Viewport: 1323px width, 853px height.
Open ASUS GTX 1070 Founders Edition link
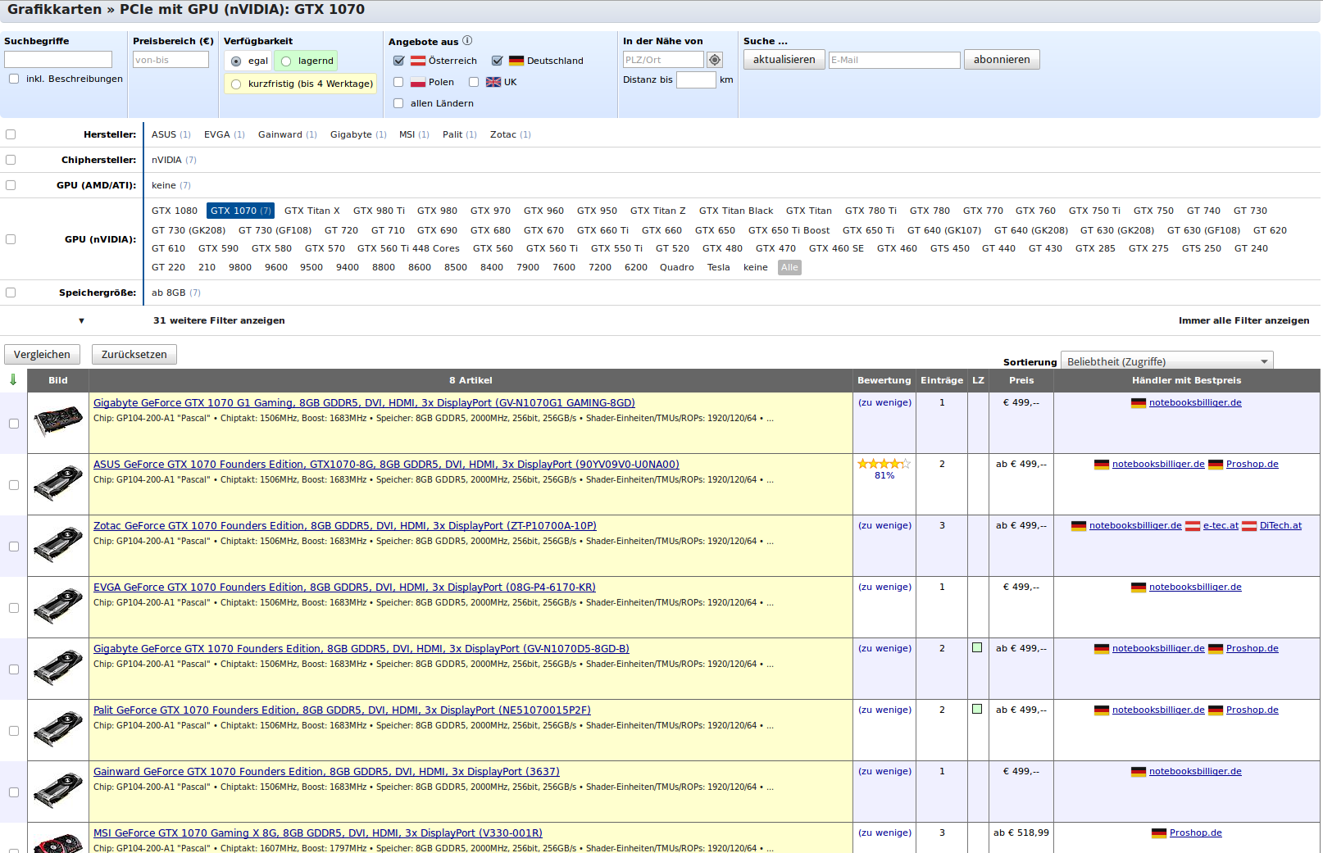point(386,464)
